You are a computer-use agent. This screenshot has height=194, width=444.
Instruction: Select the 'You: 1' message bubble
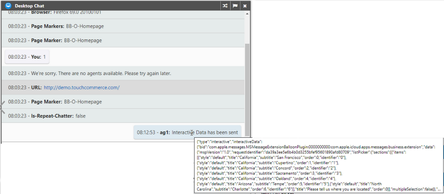coord(27,57)
